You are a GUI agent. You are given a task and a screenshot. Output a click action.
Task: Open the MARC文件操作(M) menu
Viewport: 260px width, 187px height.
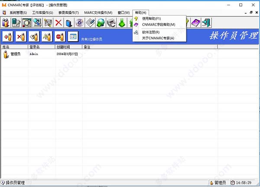98,13
